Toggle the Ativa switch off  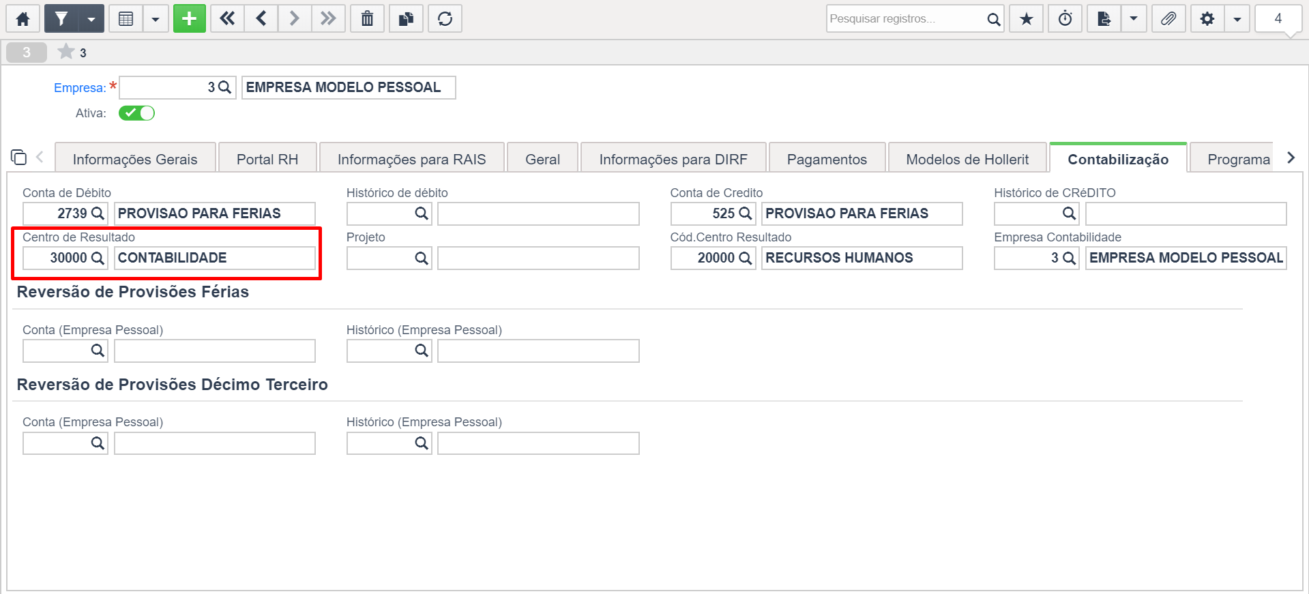(136, 113)
